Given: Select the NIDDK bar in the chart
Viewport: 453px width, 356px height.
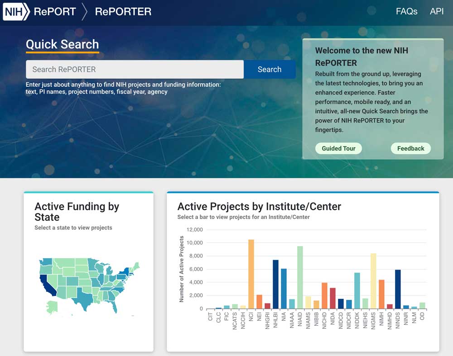Looking at the screenshot, I should pos(357,290).
